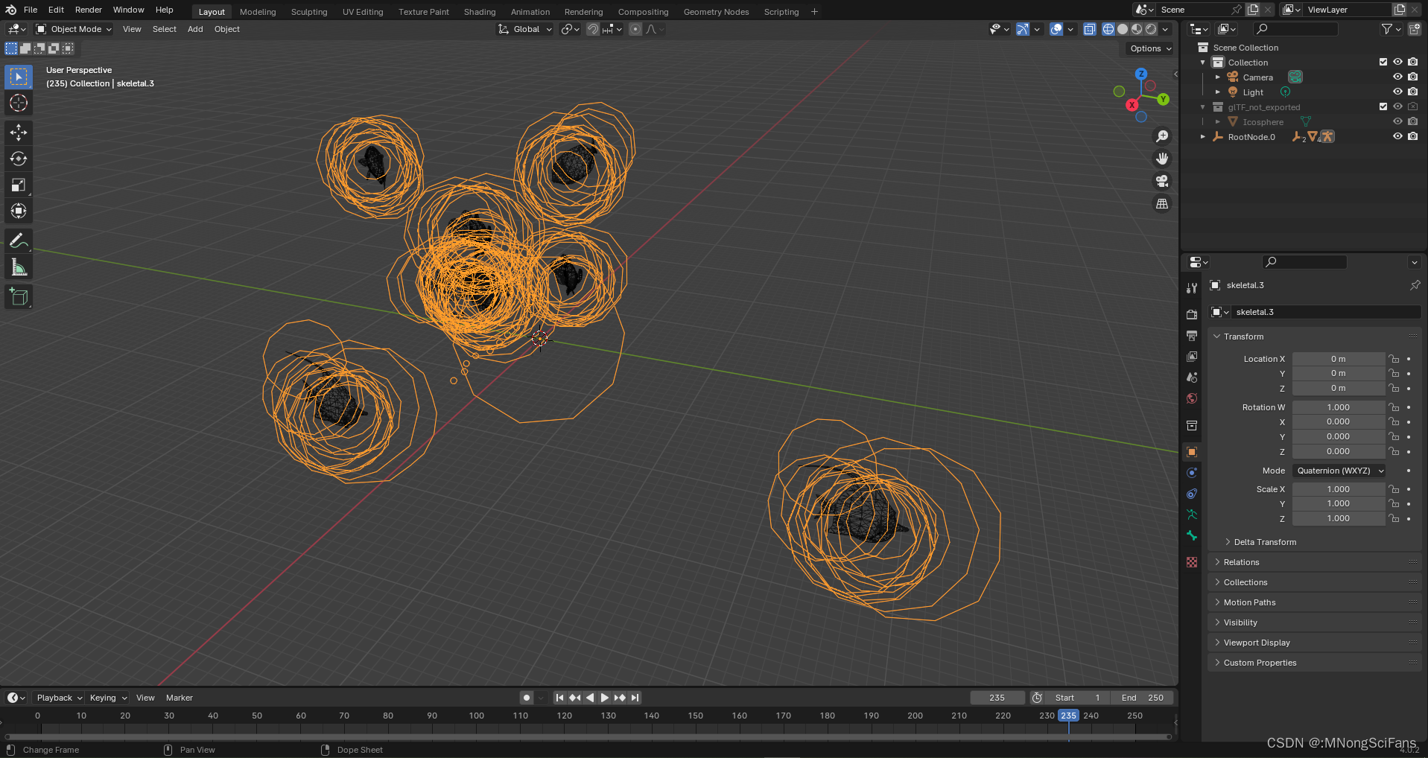Image resolution: width=1428 pixels, height=758 pixels.
Task: Click the viewport pan hand icon
Action: 1162,159
